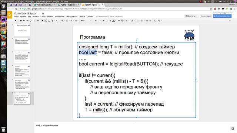Click the Программа slide title text

click(x=92, y=37)
